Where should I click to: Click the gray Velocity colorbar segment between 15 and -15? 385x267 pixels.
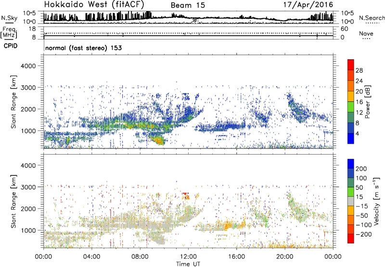pos(351,201)
